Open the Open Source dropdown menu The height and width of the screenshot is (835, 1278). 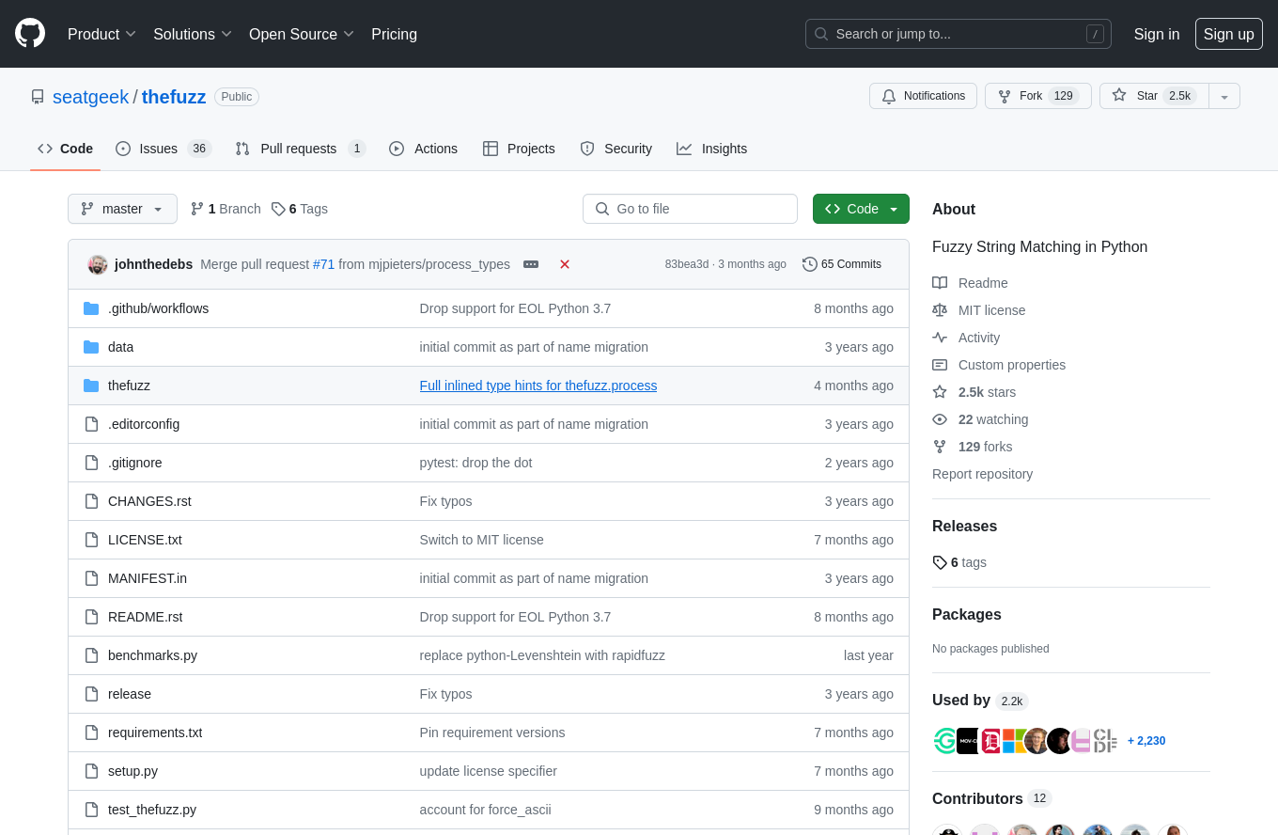point(302,34)
